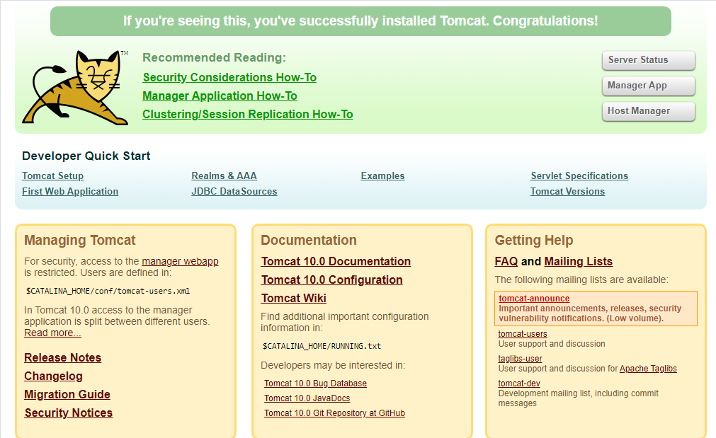The height and width of the screenshot is (438, 716).
Task: Click the Host Manager button
Action: coord(649,111)
